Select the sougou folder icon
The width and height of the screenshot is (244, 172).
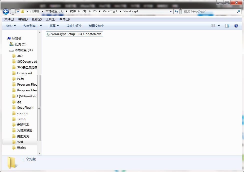pyautogui.click(x=14, y=113)
